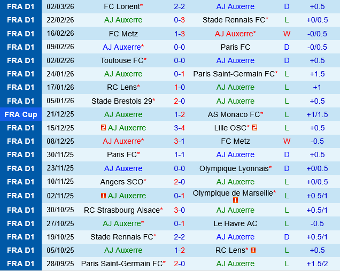This screenshot has width=340, height=271.
Task: Click FRA D1 label on 02/03/26 row
Action: [x=21, y=6]
